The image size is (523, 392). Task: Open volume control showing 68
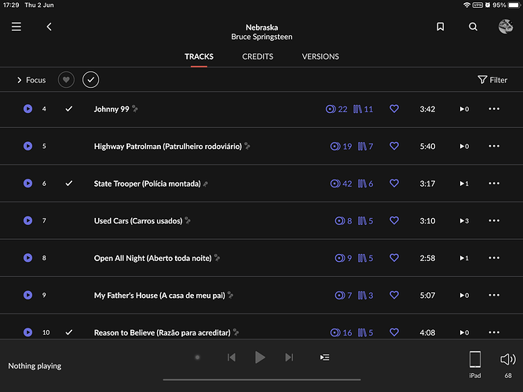pos(508,365)
